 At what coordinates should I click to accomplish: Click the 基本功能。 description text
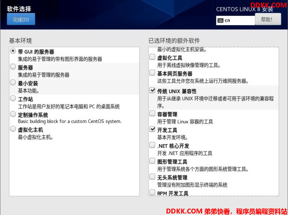tap(28, 91)
